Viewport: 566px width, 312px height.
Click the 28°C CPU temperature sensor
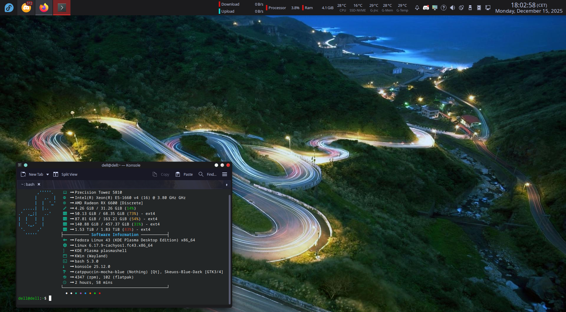[342, 8]
